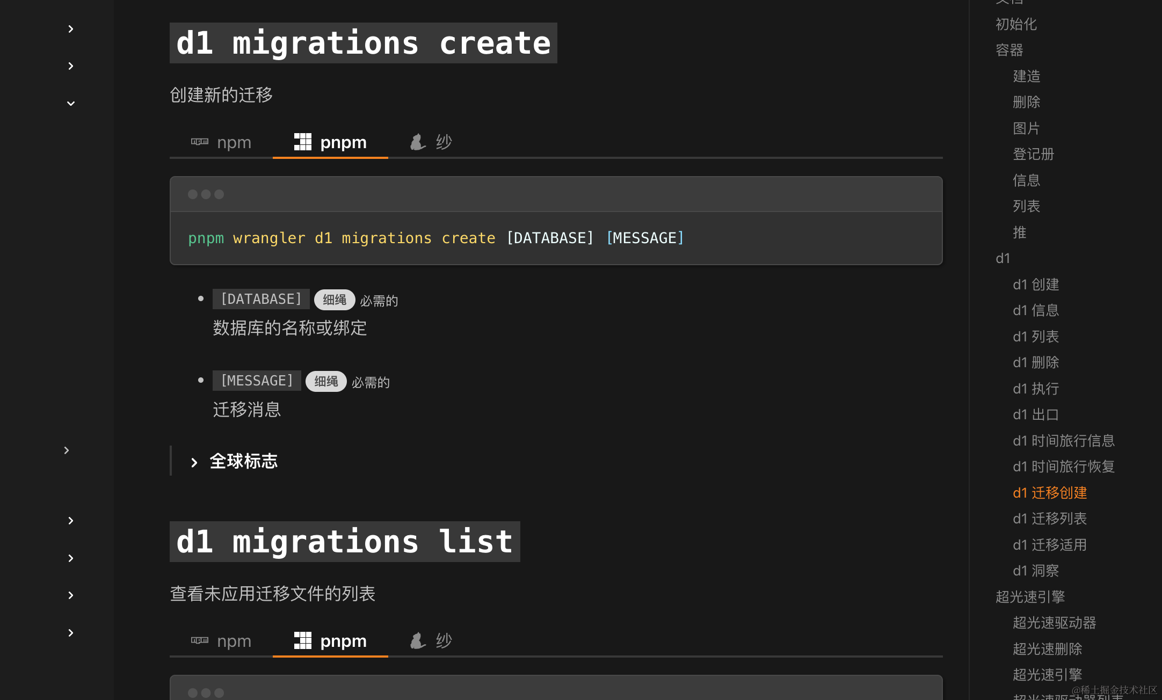
Task: Click the npm logo icon under d1 migrations create
Action: pyautogui.click(x=200, y=142)
